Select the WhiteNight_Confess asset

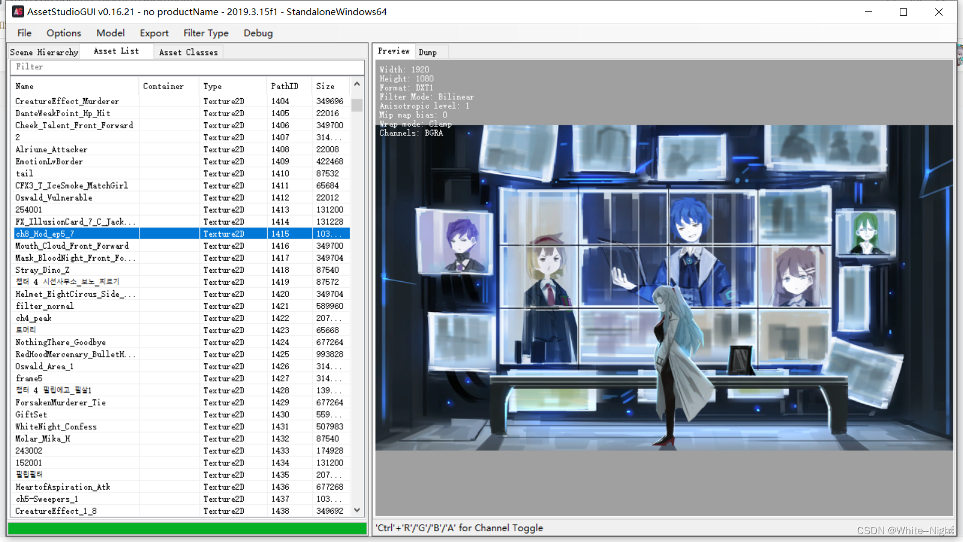182,426
